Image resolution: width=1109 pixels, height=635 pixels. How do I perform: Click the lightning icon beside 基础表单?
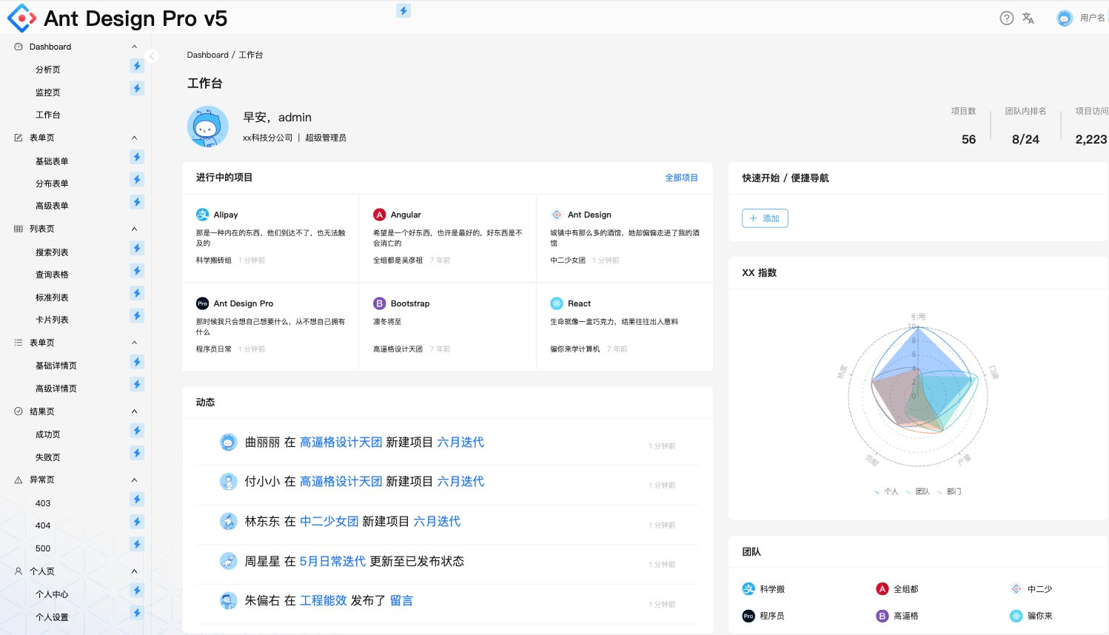(x=137, y=157)
